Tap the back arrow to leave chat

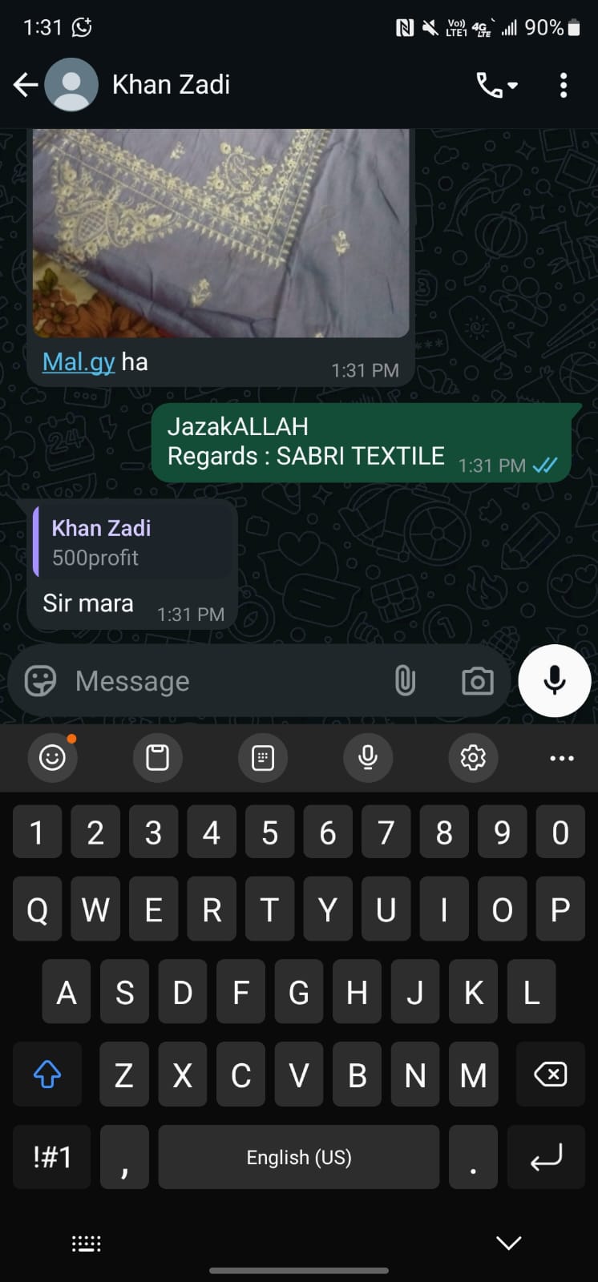tap(26, 84)
